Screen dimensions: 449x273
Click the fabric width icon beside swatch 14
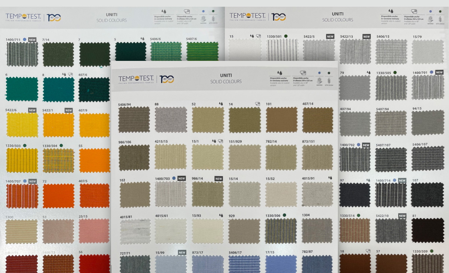click(257, 104)
